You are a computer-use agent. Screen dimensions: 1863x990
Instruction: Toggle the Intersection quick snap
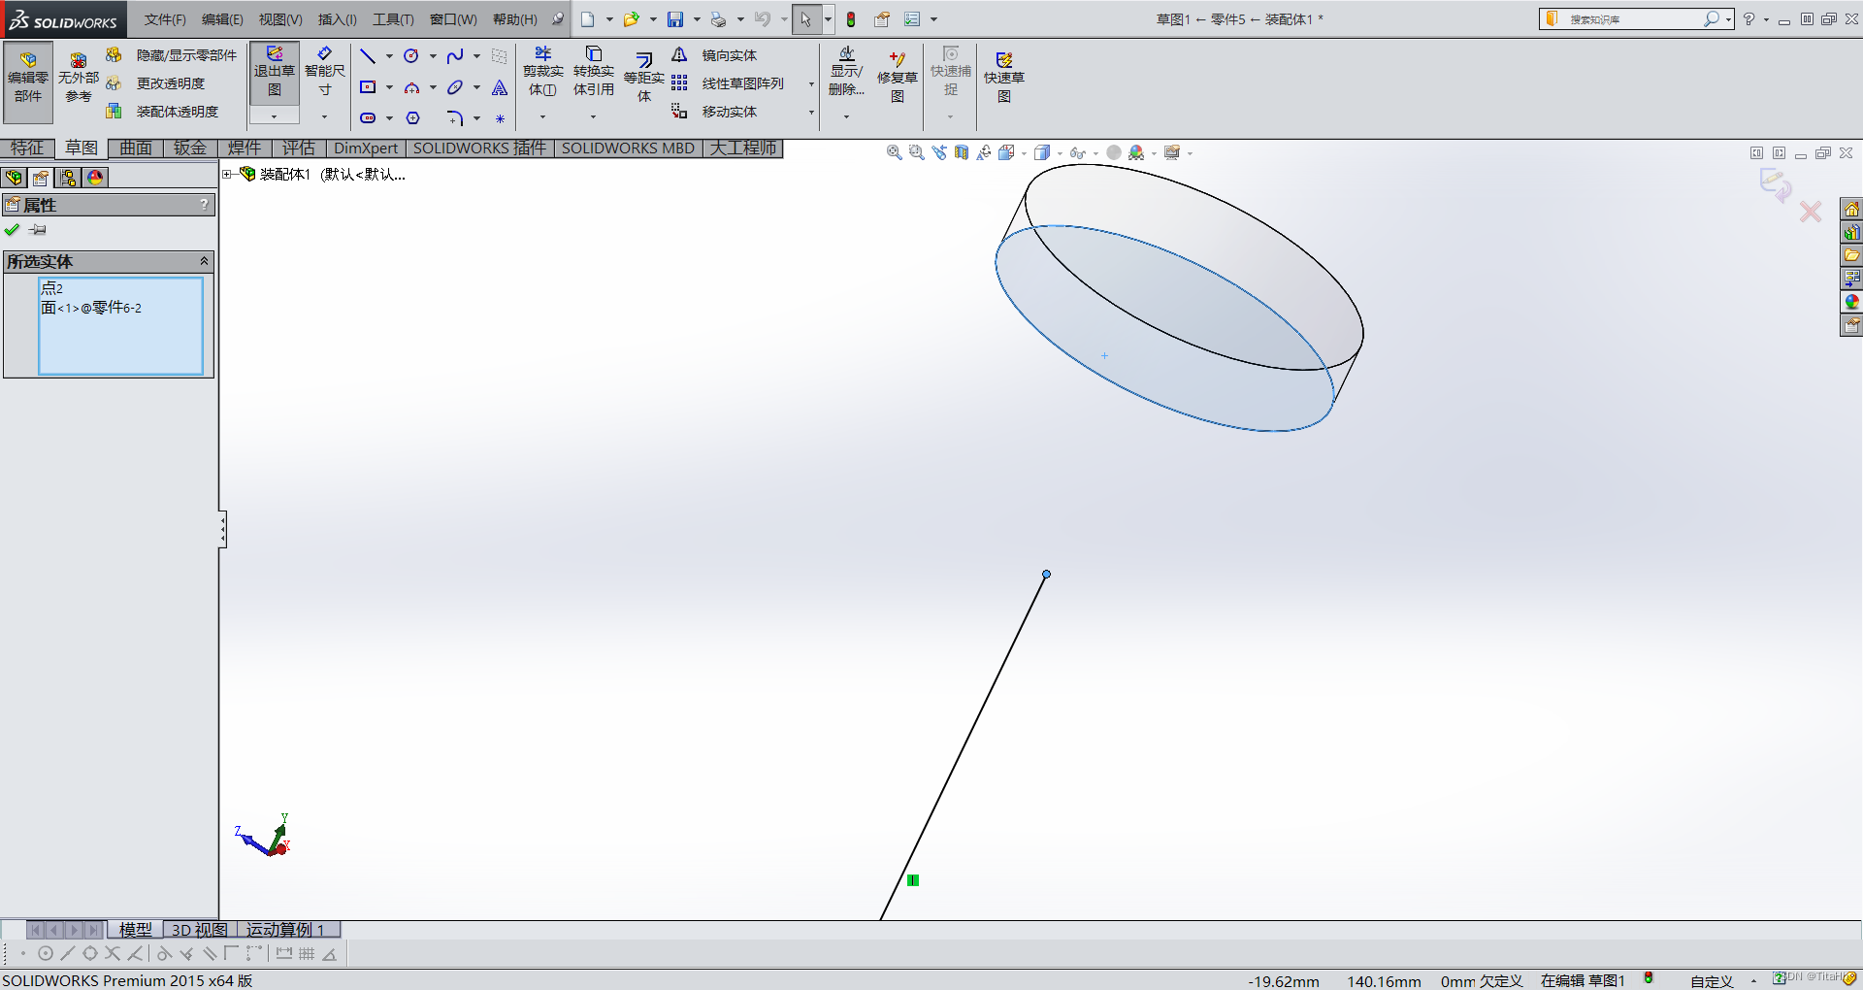pyautogui.click(x=113, y=954)
